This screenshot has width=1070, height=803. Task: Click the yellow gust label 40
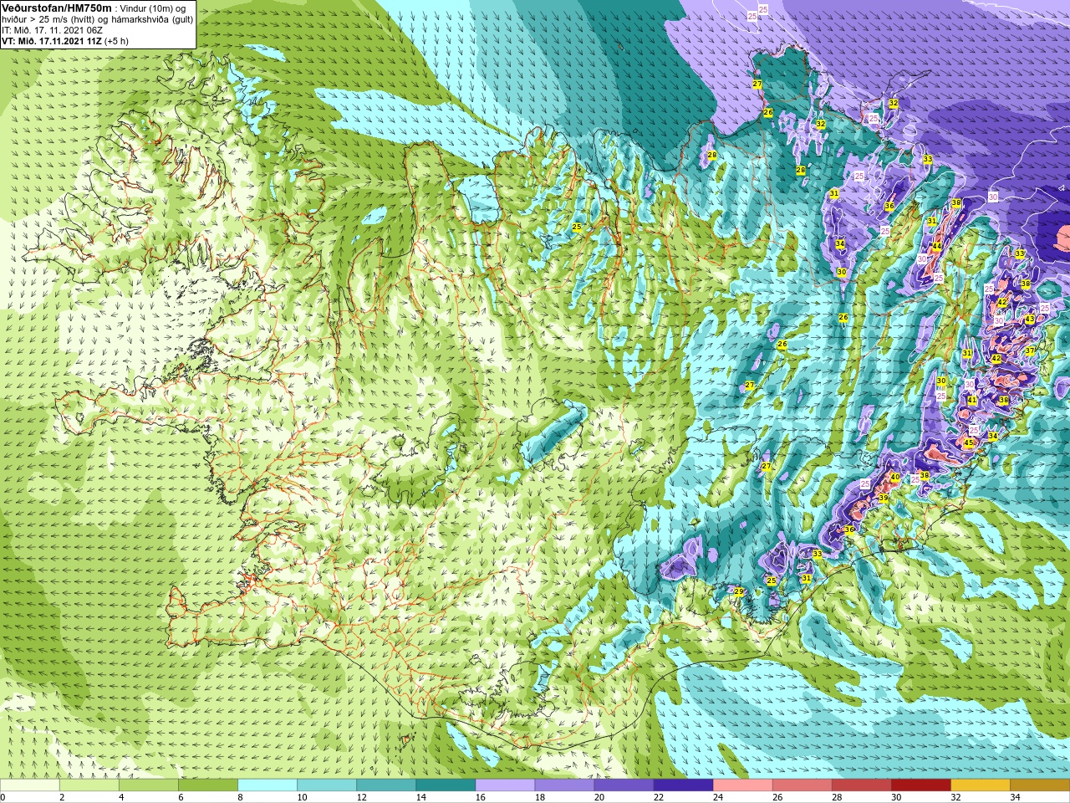(x=894, y=478)
